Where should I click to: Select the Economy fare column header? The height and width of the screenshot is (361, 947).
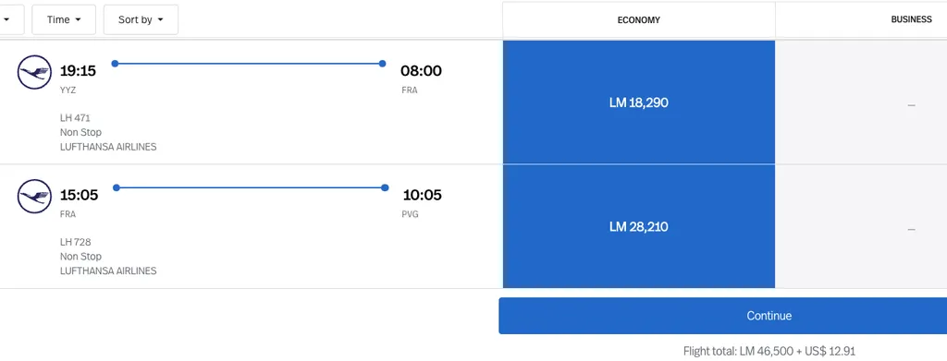tap(638, 20)
